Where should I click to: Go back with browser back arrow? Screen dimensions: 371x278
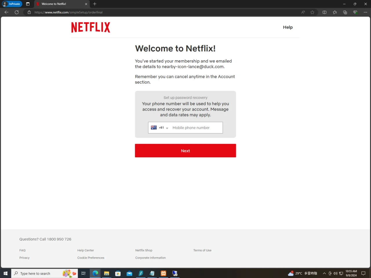tap(6, 12)
